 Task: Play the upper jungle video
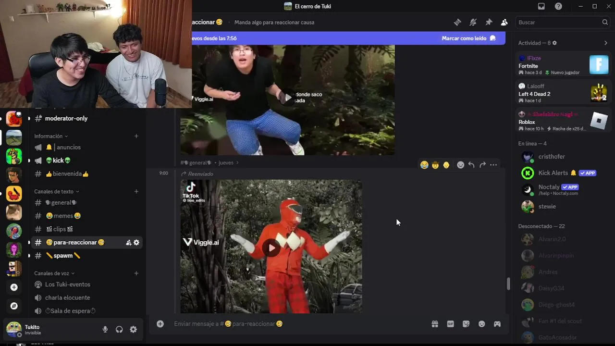[x=288, y=98]
